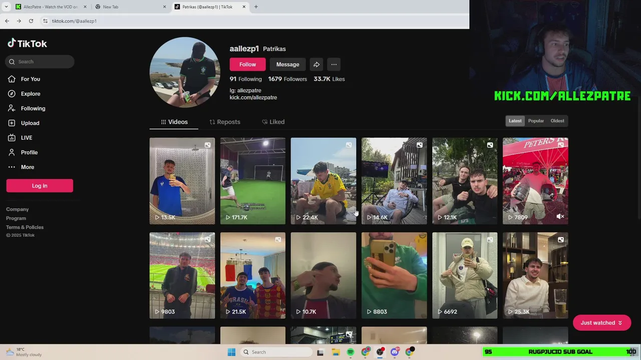This screenshot has width=641, height=360.
Task: Open the video with 9803 views
Action: pyautogui.click(x=182, y=275)
